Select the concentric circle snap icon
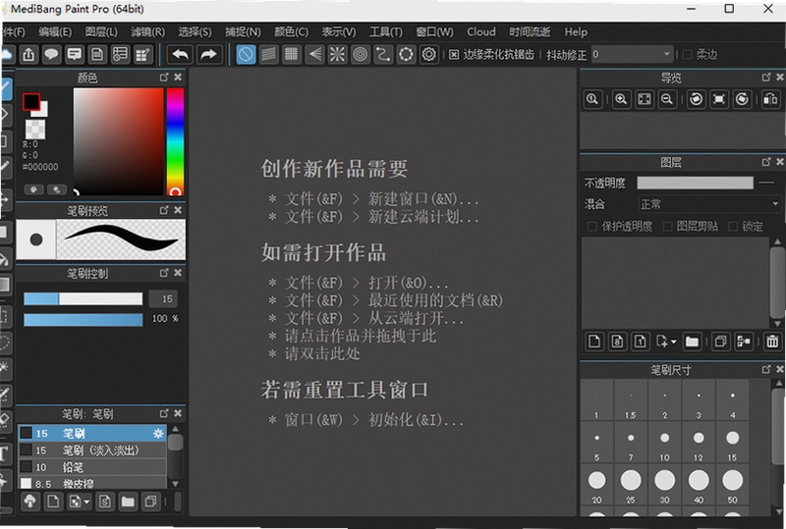 (x=360, y=54)
